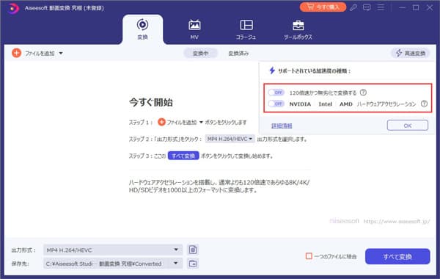The image size is (440, 279).
Task: Click the 今すぐ購入 purchase button
Action: click(x=323, y=7)
